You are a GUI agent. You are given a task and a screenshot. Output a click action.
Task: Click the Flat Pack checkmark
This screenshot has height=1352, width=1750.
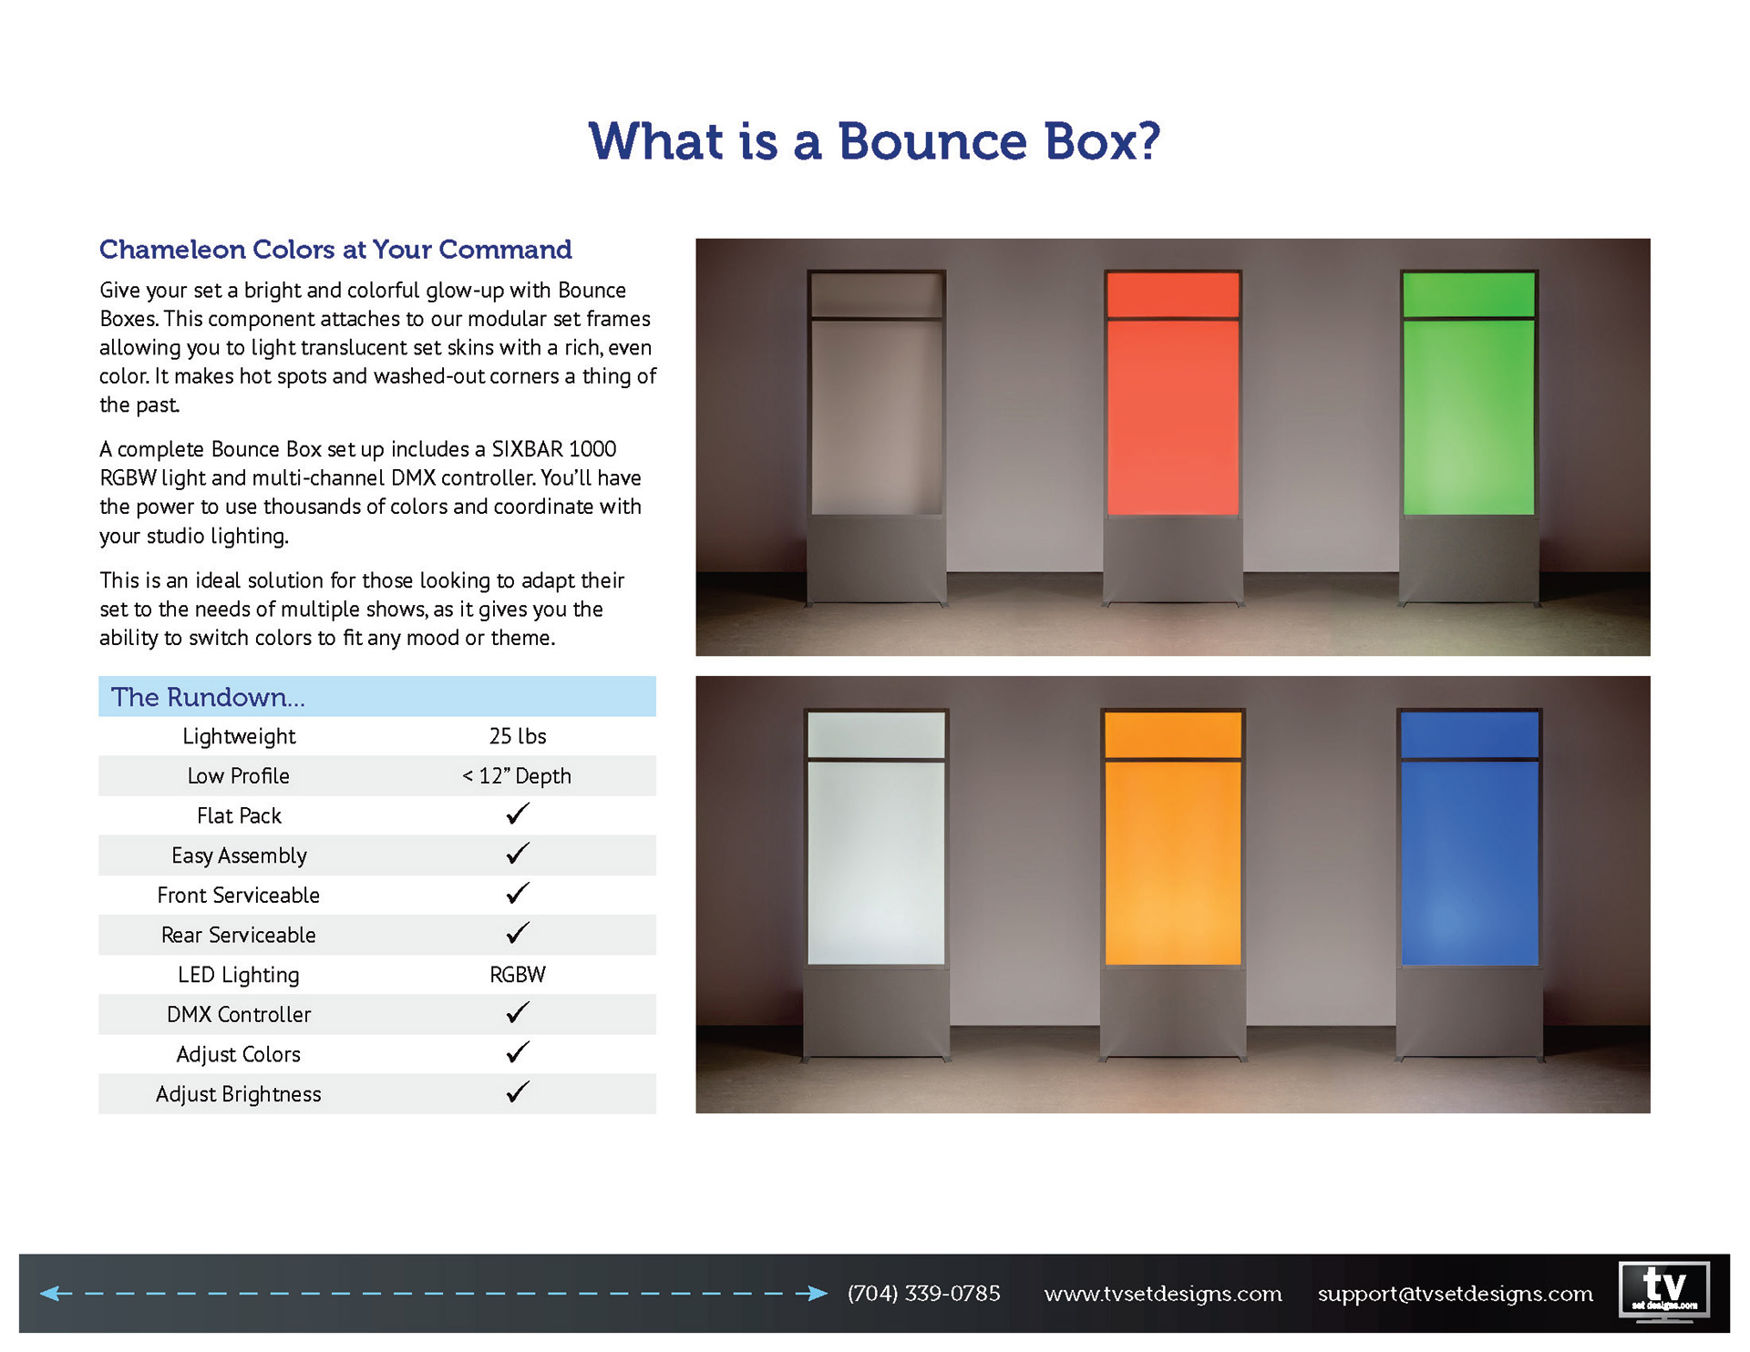[518, 814]
